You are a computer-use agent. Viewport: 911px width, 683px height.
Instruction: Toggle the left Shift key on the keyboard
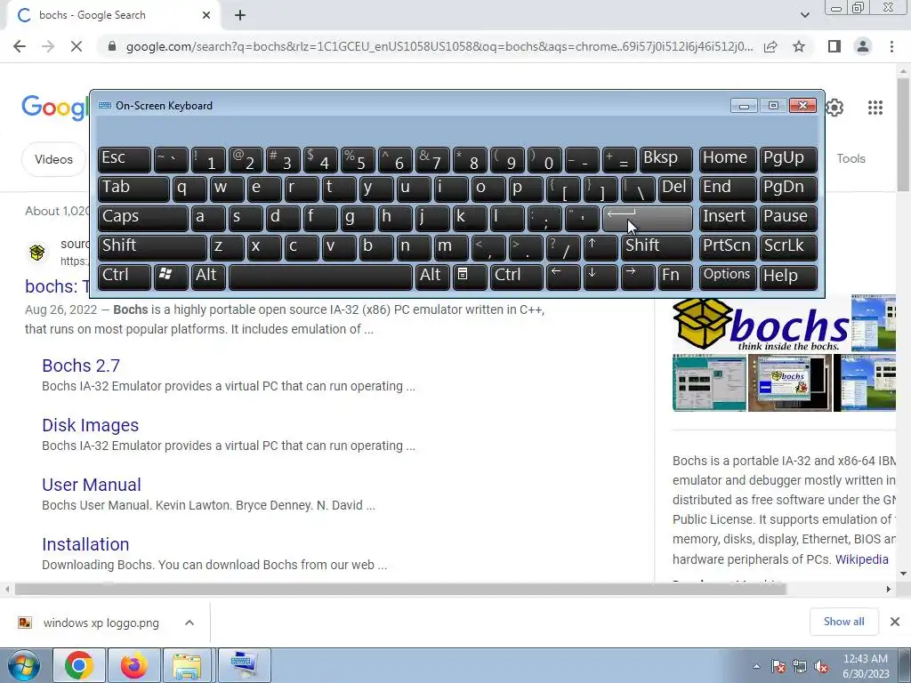coord(152,247)
